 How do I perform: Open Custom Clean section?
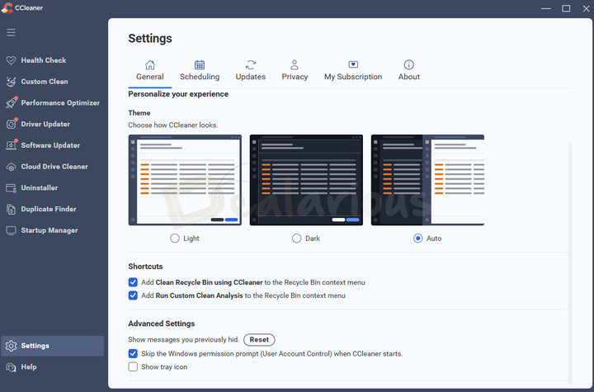[x=45, y=82]
